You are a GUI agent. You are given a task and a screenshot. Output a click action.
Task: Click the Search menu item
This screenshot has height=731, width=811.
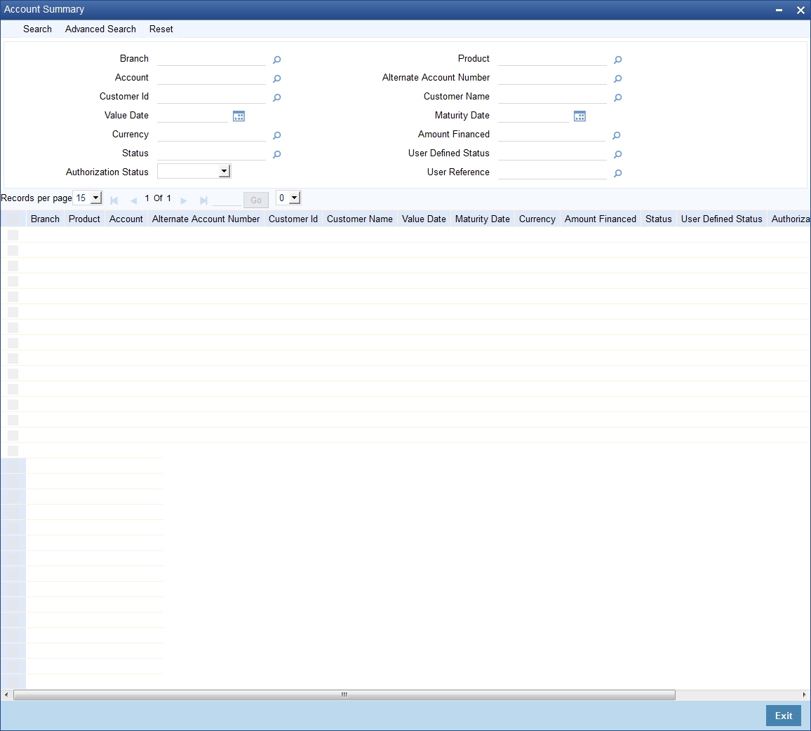pyautogui.click(x=37, y=29)
